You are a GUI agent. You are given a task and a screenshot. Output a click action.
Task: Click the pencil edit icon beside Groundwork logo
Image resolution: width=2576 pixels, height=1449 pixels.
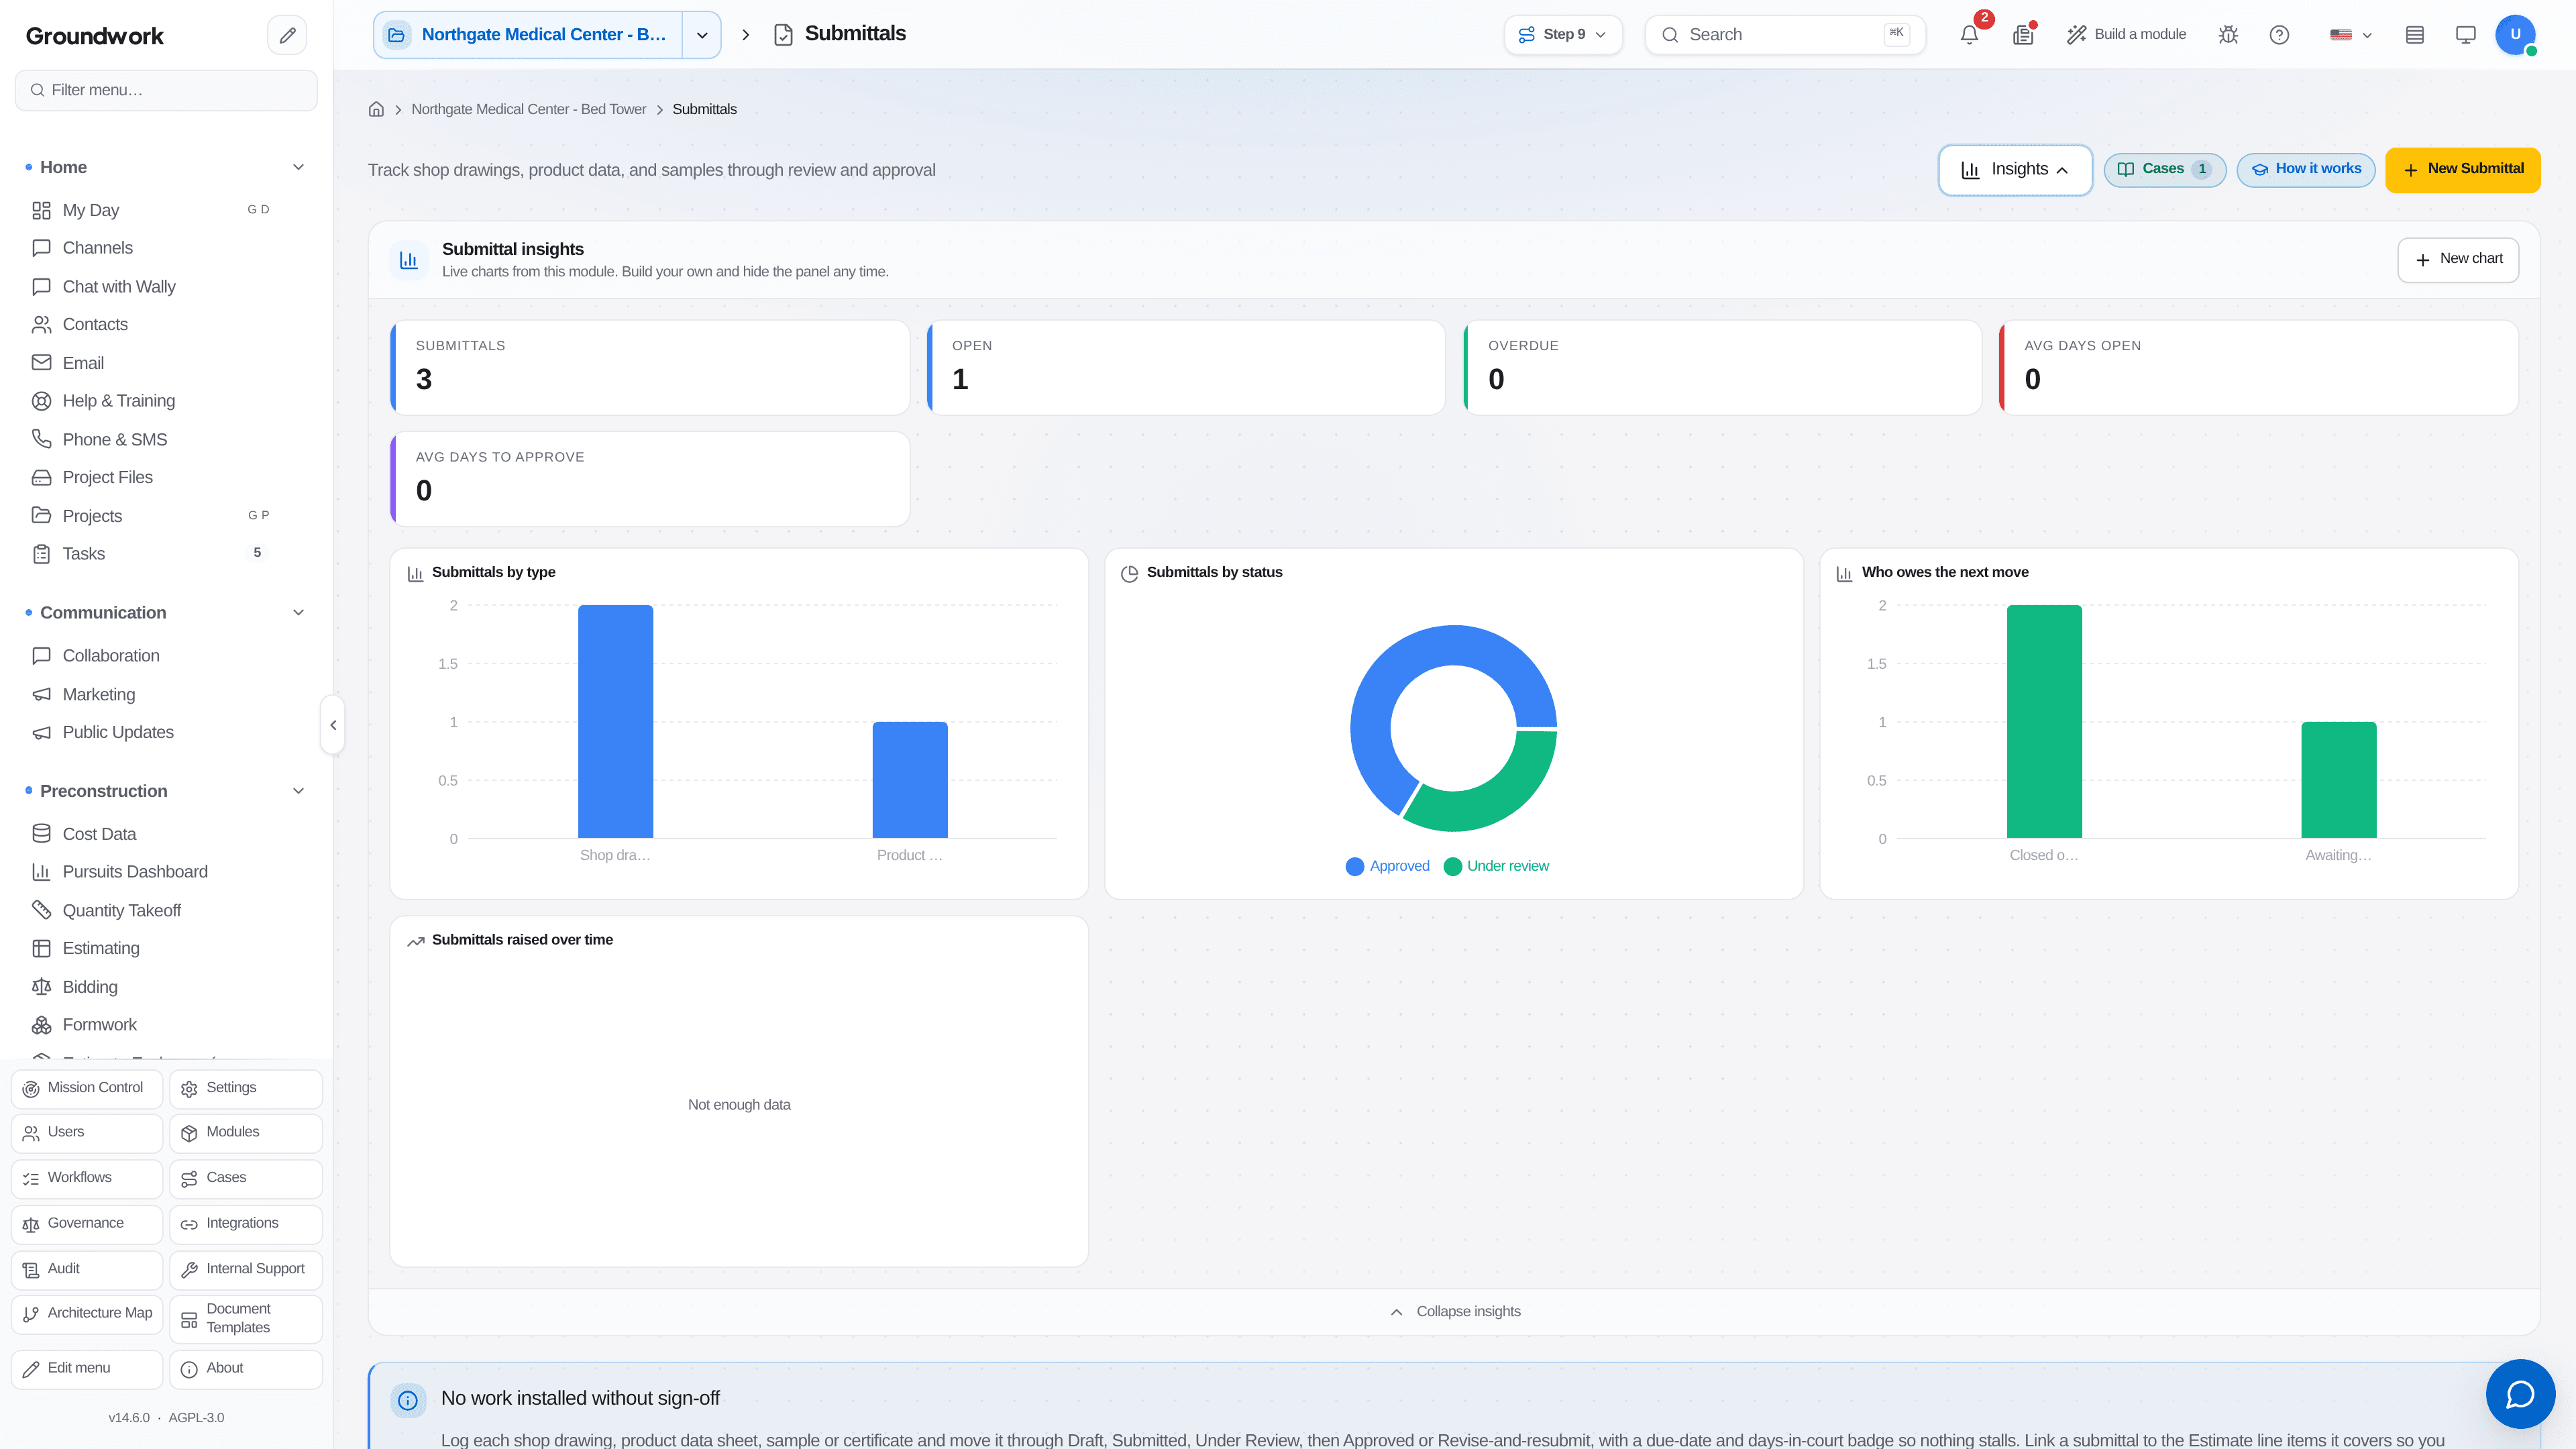[287, 35]
